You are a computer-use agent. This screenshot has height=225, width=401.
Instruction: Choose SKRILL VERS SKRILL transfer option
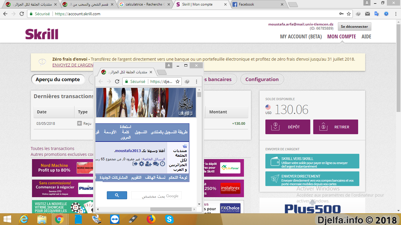click(312, 161)
